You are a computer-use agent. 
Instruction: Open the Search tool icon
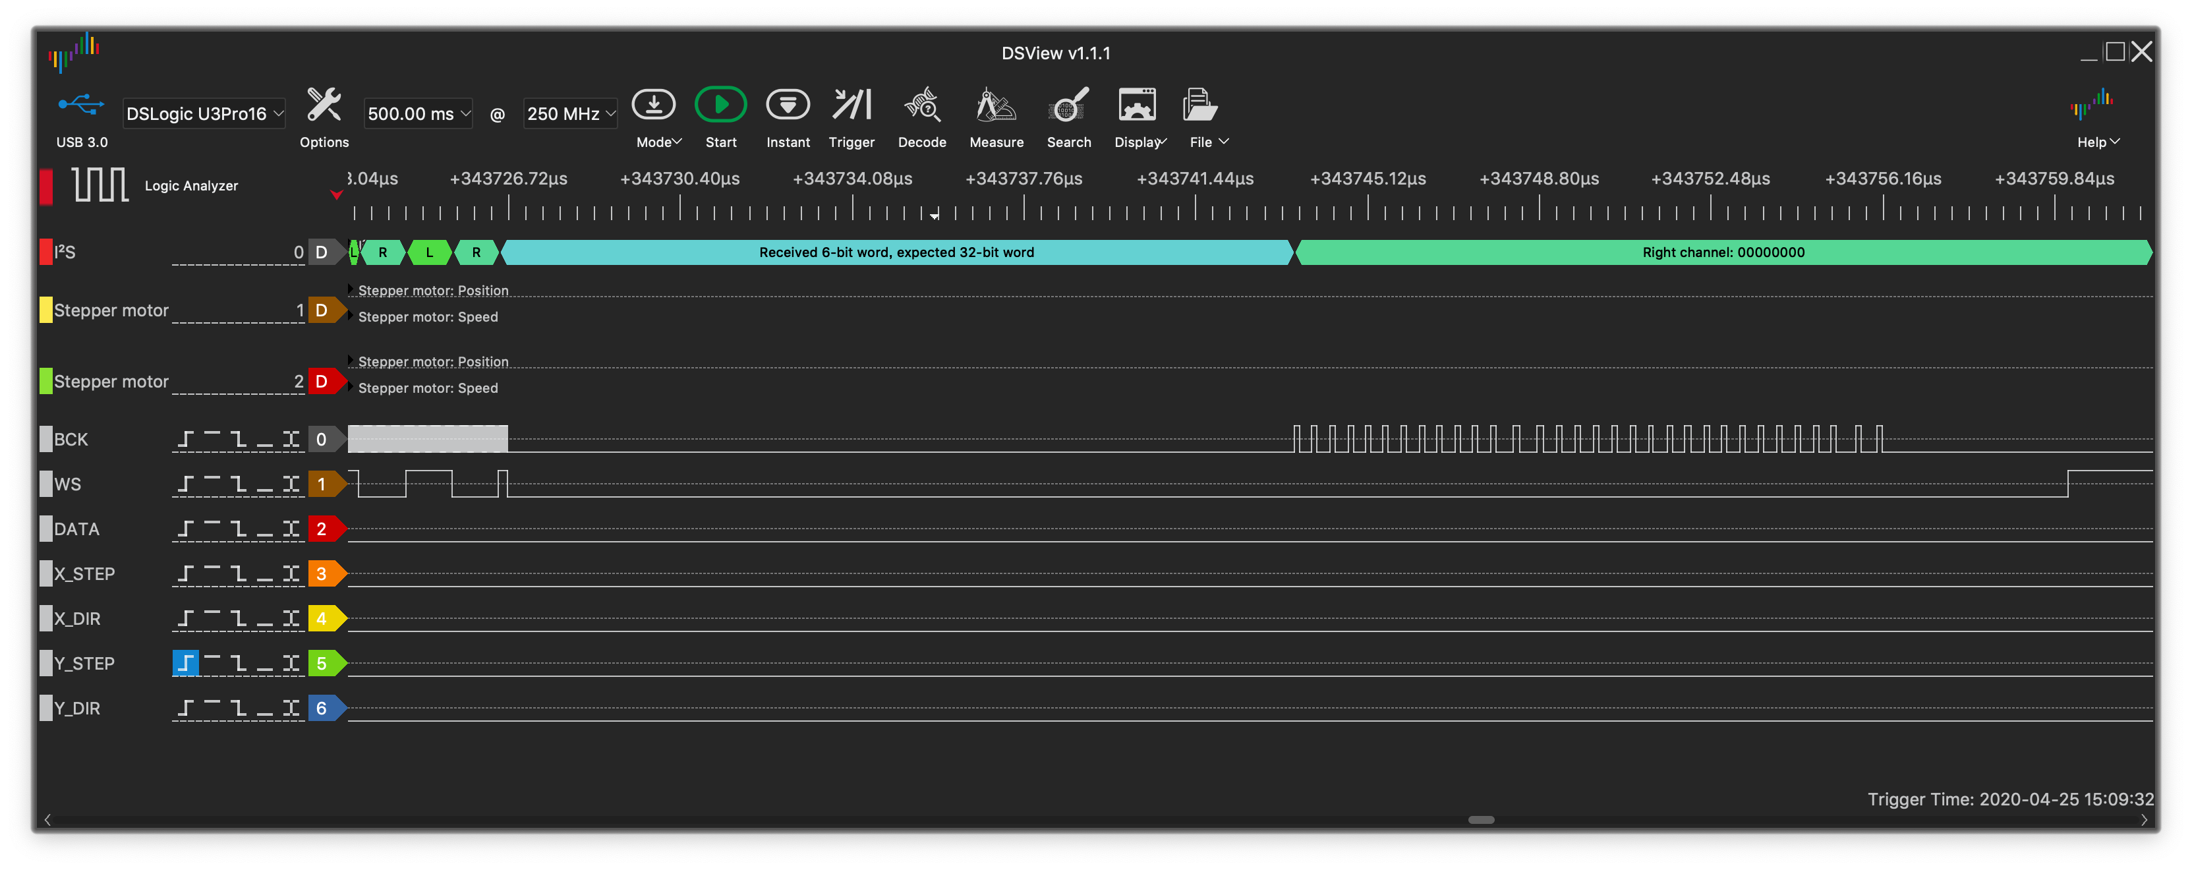1068,105
